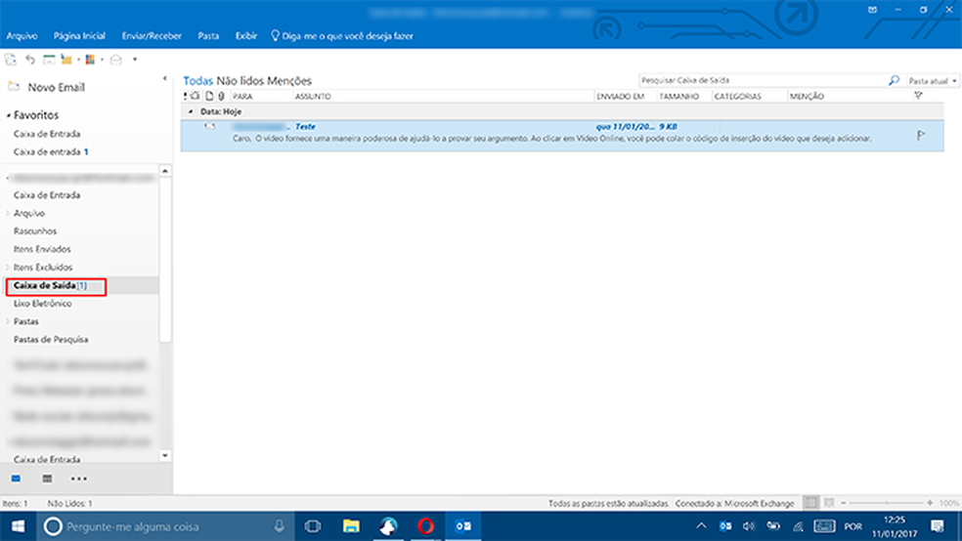
Task: Switch to Normal view in status bar
Action: click(810, 503)
